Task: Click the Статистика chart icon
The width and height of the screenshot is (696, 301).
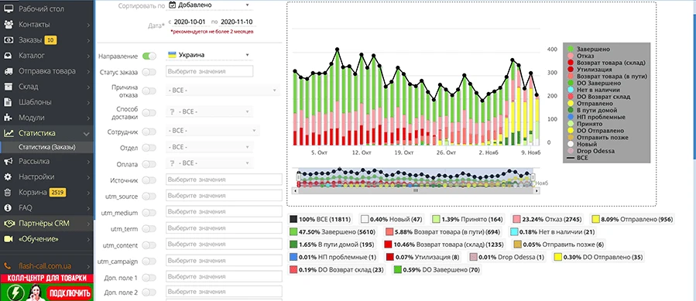Action: click(8, 133)
